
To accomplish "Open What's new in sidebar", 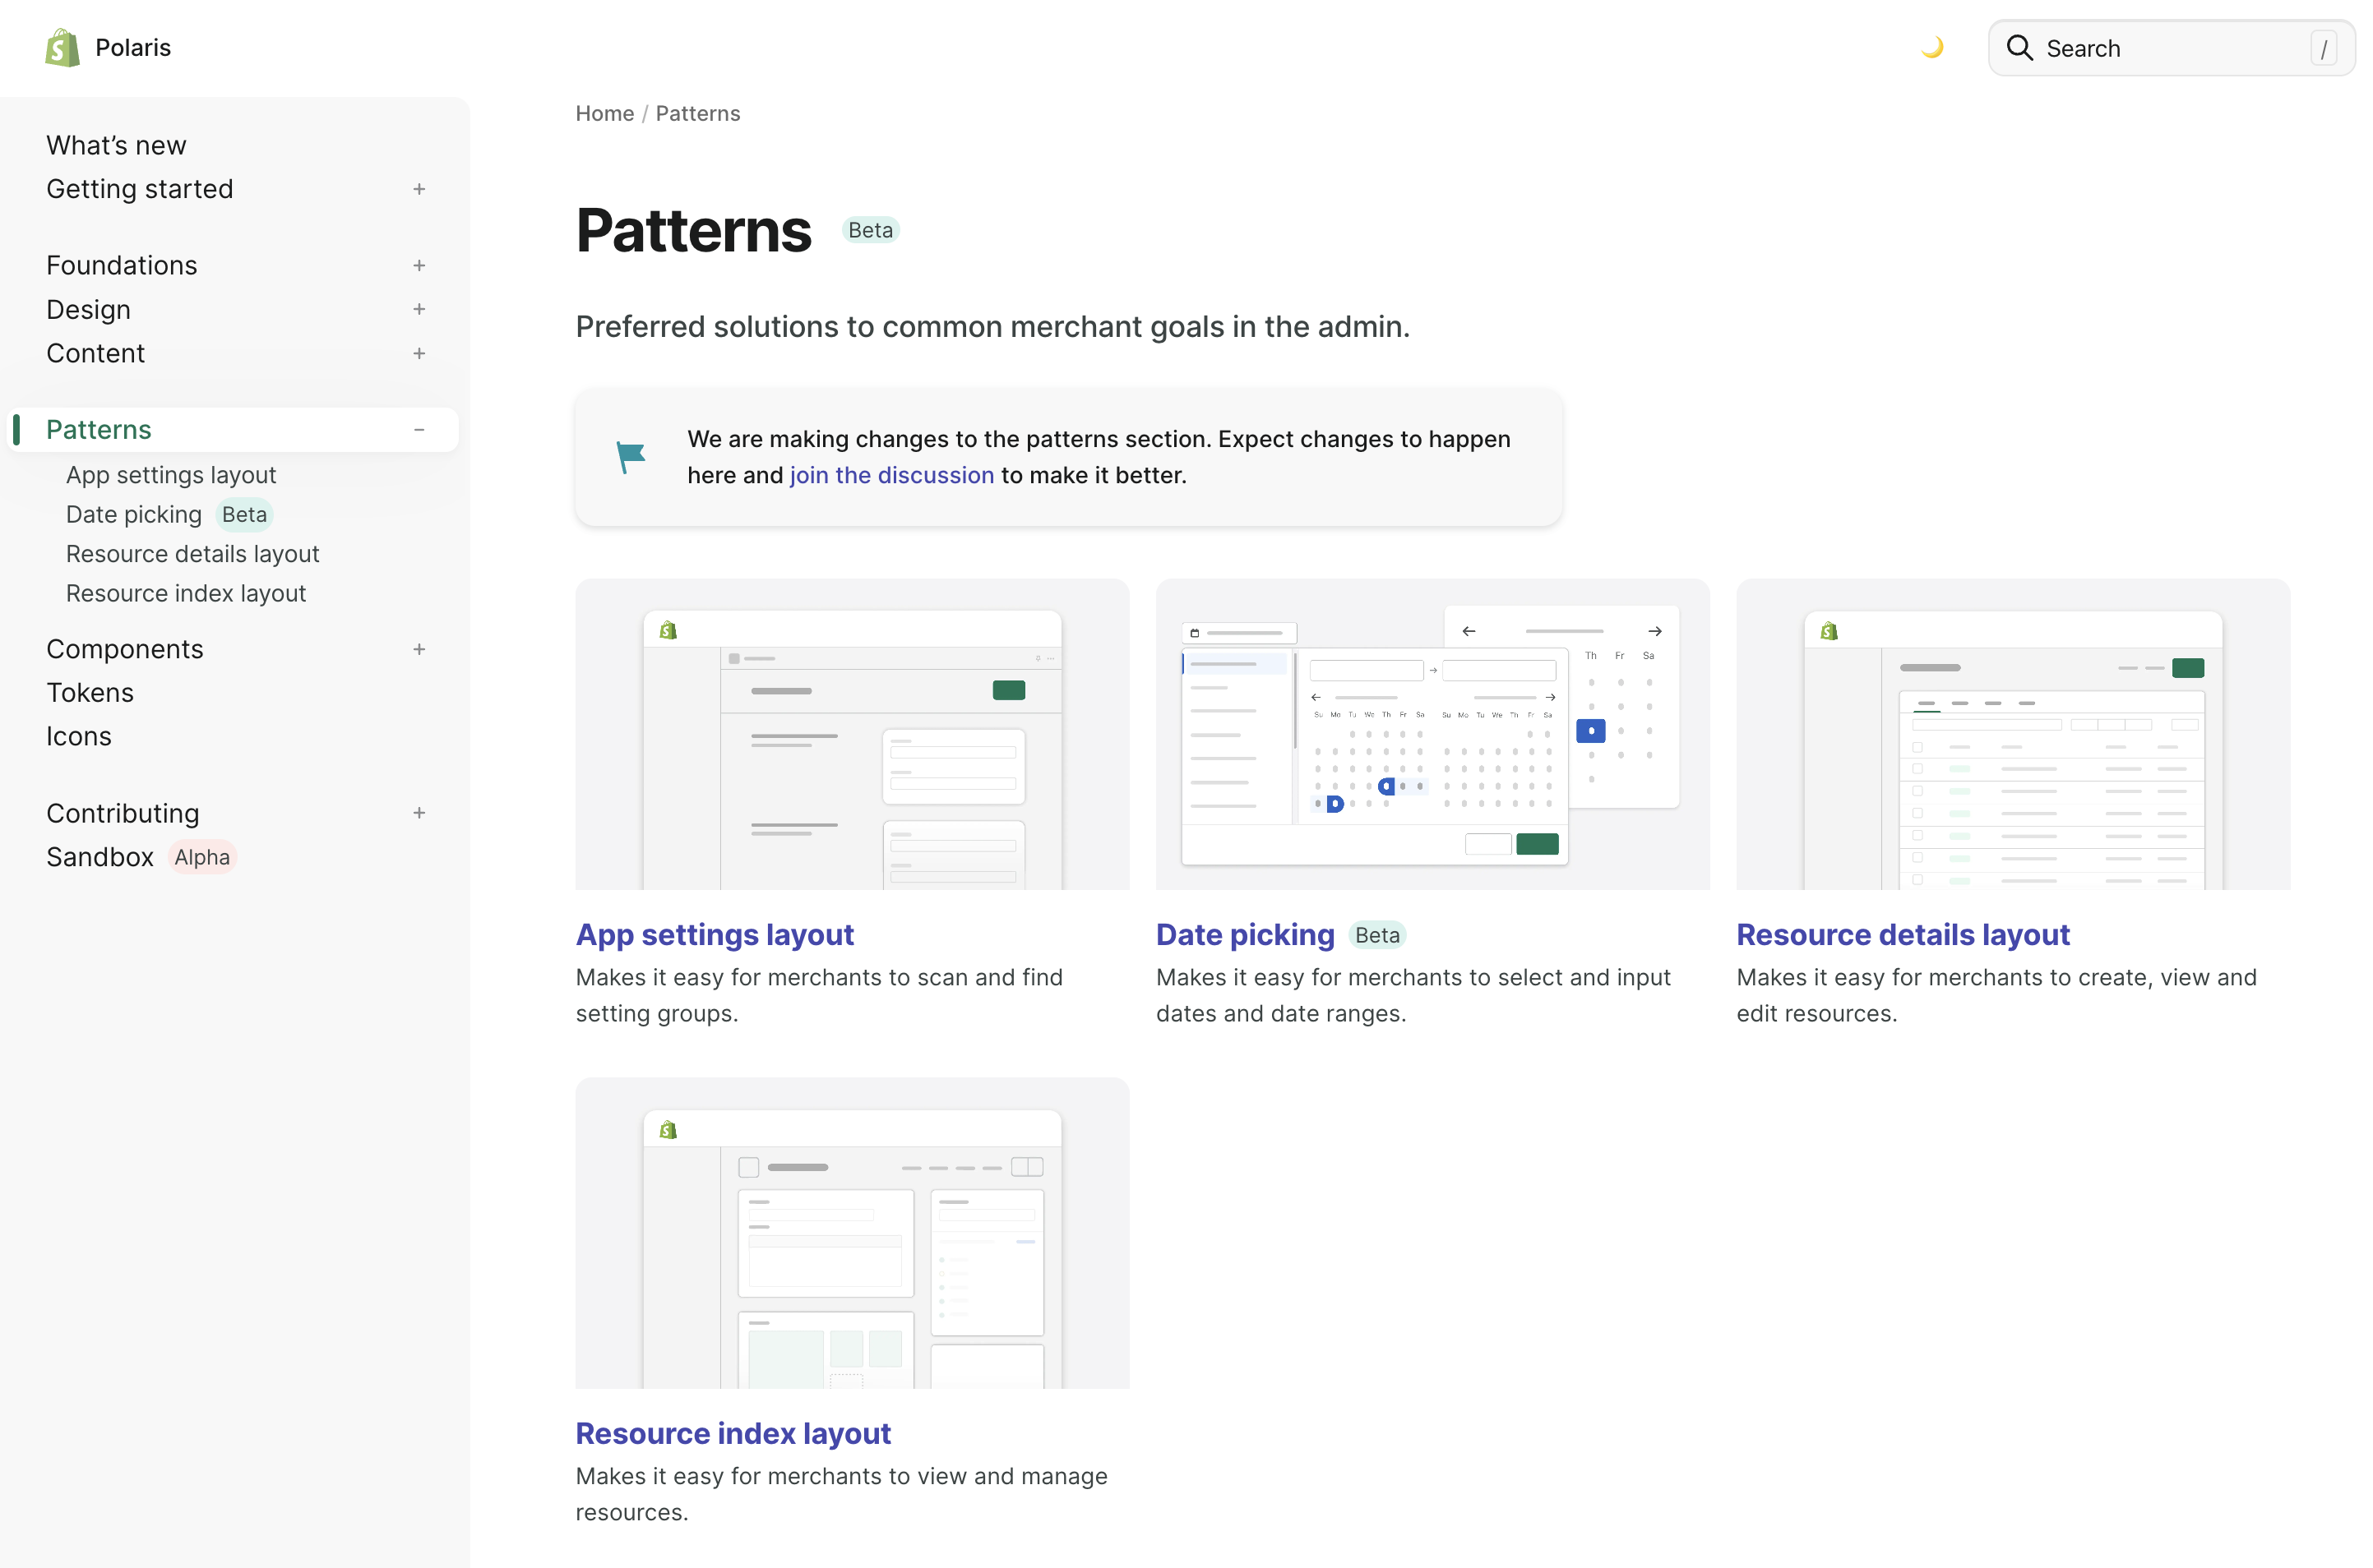I will click(x=116, y=145).
